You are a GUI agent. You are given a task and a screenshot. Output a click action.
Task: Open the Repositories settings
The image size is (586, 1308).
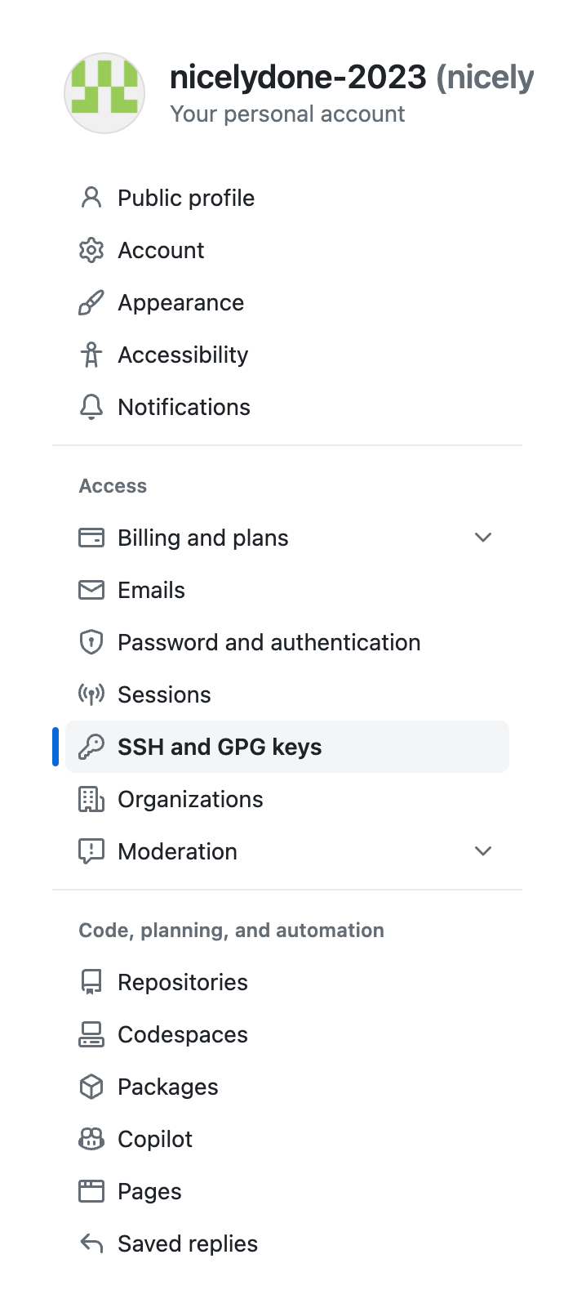click(x=183, y=982)
